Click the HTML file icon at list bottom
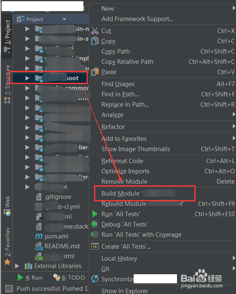 point(39,256)
